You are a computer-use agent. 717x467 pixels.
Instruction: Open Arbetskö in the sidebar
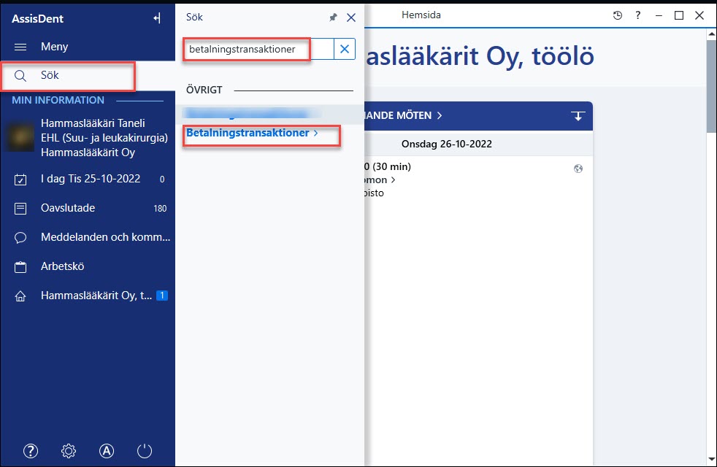(x=88, y=267)
